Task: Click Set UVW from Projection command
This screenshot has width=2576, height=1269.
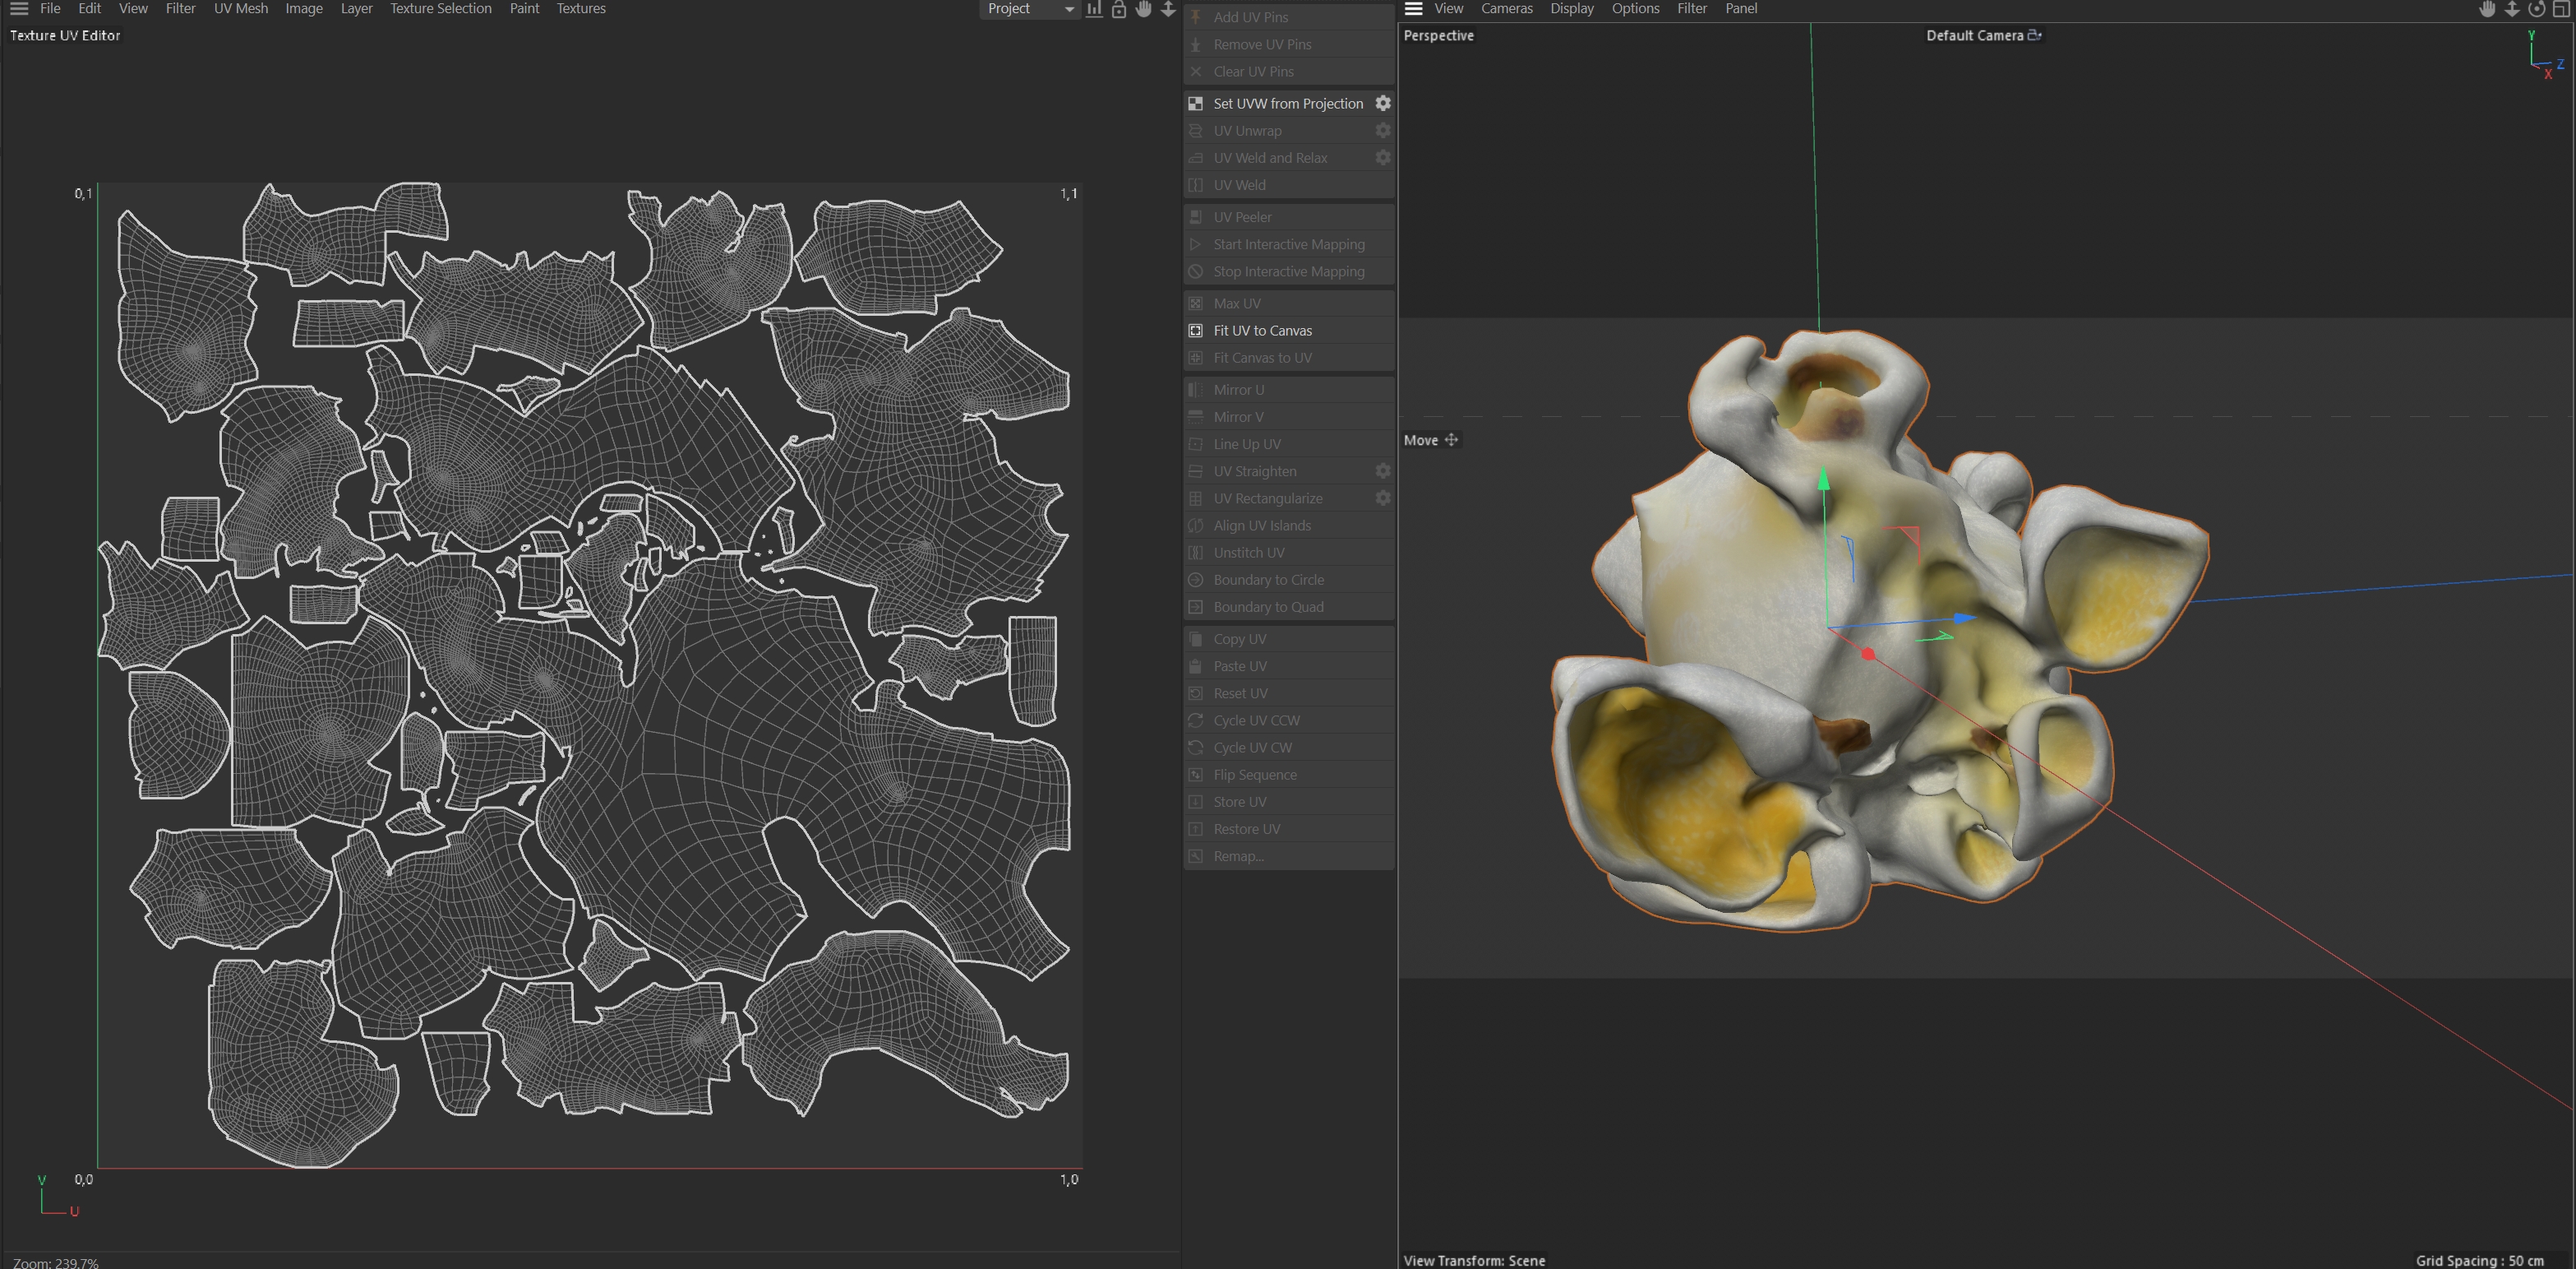Action: click(x=1288, y=103)
